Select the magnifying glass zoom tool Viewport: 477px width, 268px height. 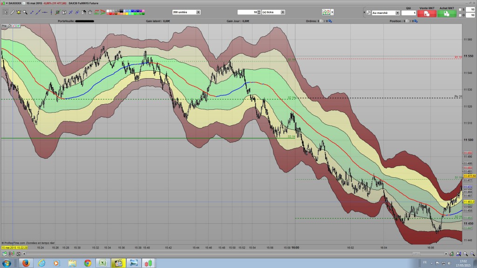click(x=25, y=12)
